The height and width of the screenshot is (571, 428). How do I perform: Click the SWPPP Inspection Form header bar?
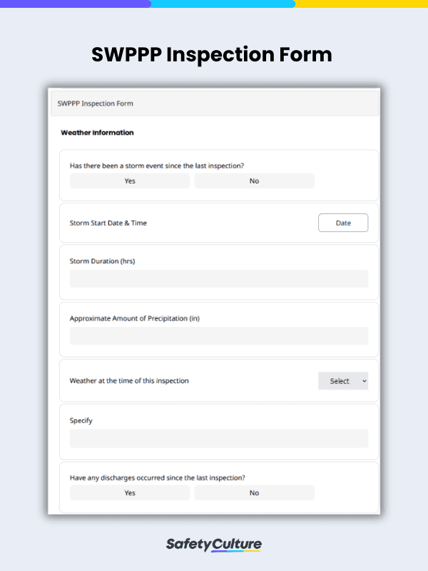[x=215, y=103]
